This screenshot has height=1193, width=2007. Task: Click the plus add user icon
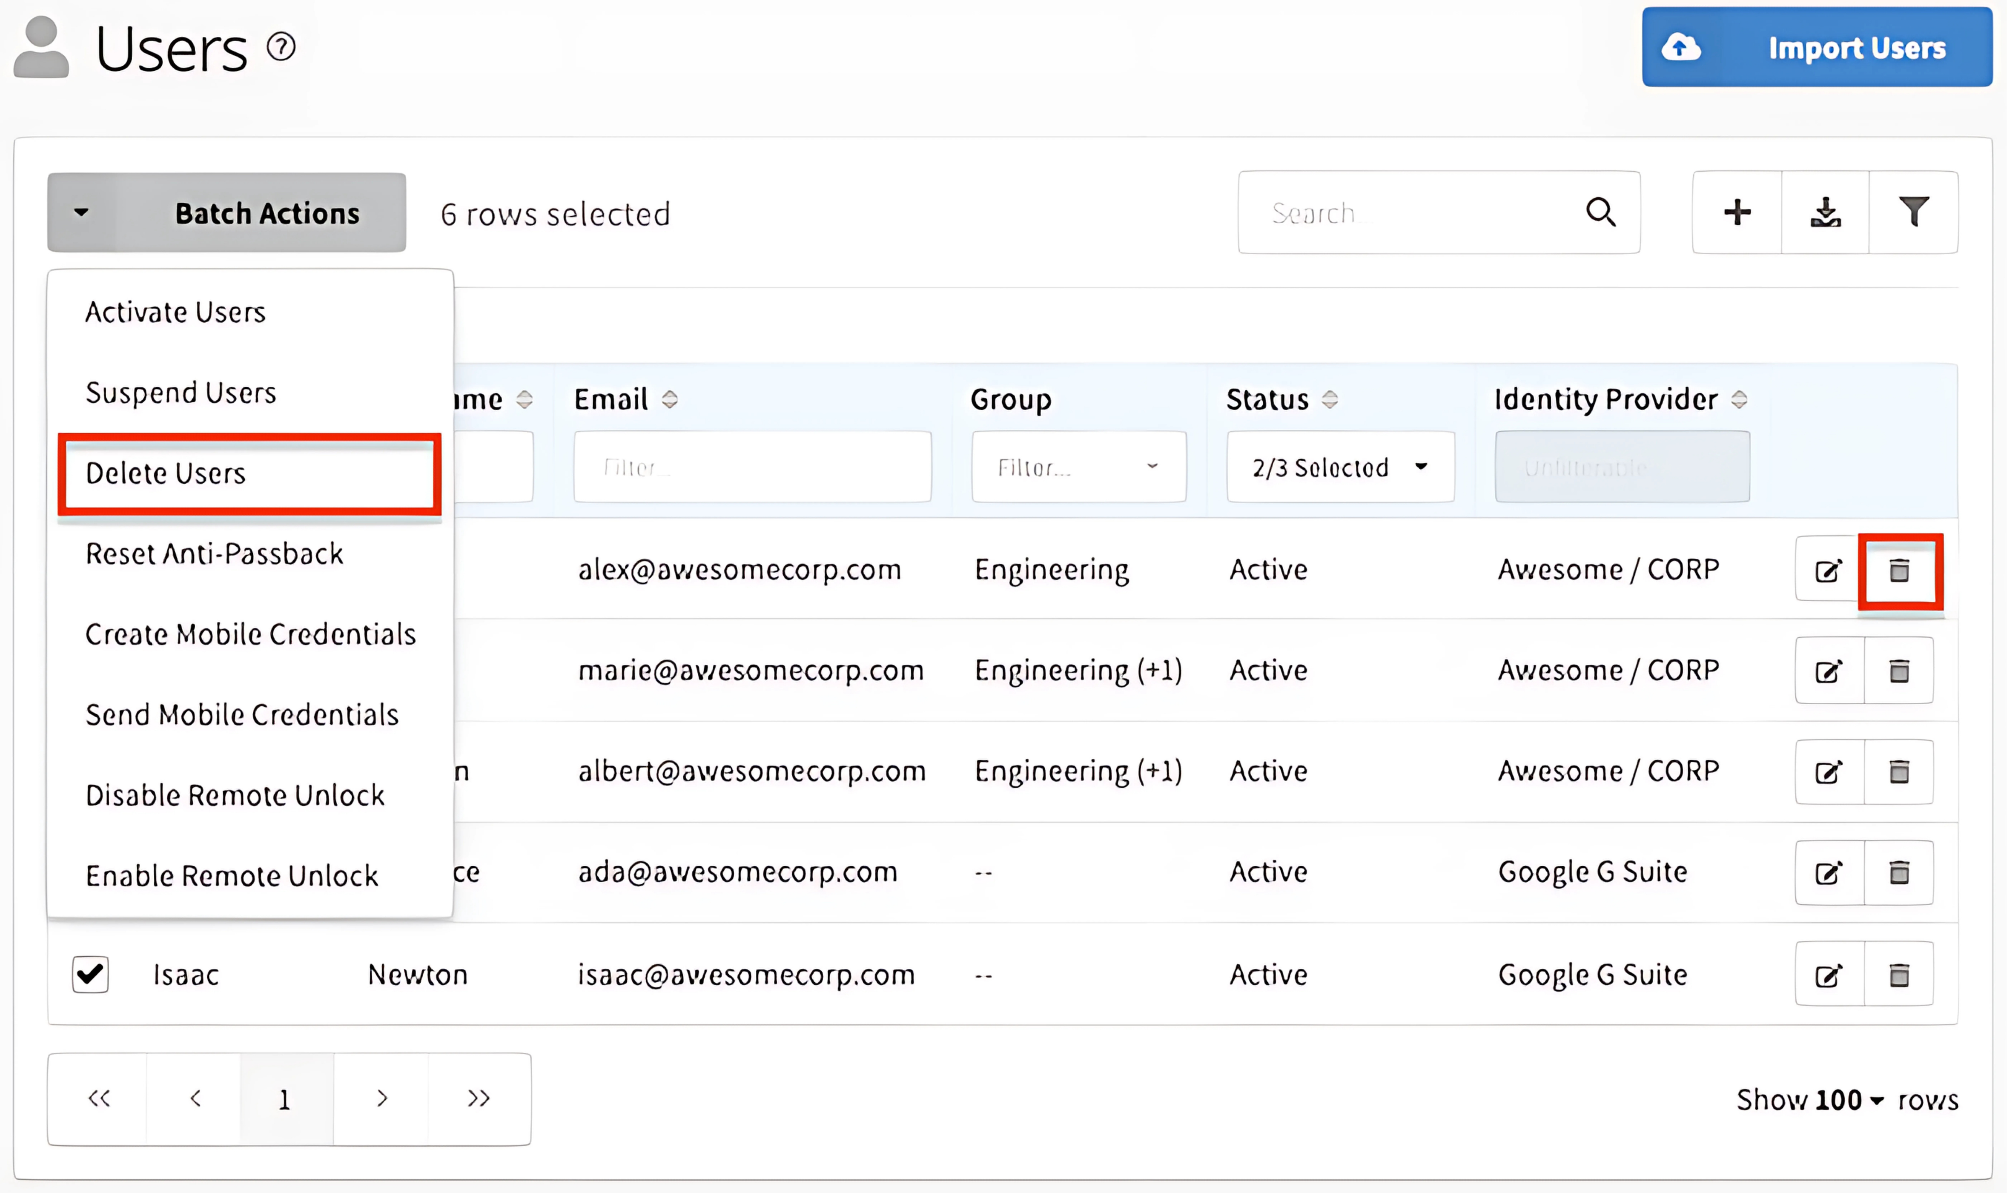pyautogui.click(x=1737, y=212)
